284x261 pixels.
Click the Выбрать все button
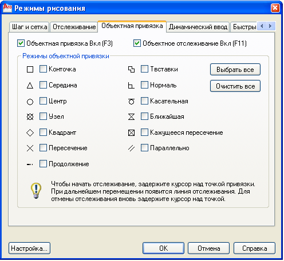point(235,70)
